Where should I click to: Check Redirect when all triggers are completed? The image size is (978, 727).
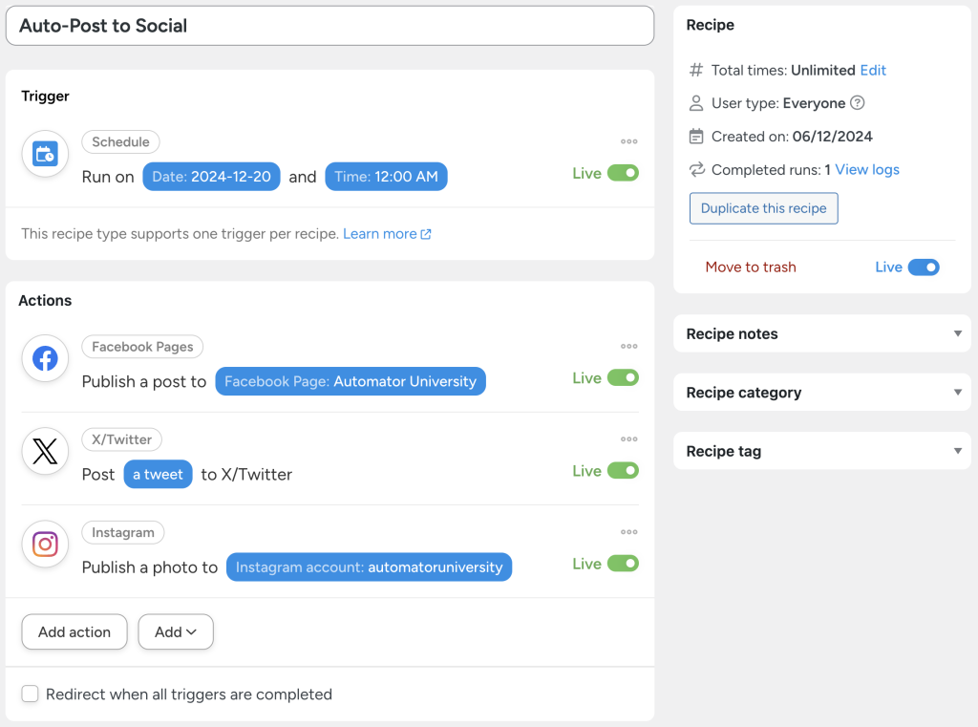(30, 694)
